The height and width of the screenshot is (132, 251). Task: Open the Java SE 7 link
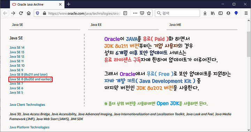tap(16, 83)
